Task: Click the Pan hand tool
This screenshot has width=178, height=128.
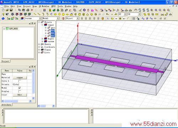Action: 136,10
